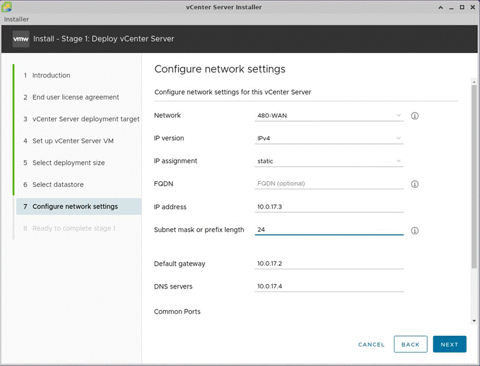Open the IP version dropdown showing IPv4
Image resolution: width=480 pixels, height=366 pixels.
329,138
